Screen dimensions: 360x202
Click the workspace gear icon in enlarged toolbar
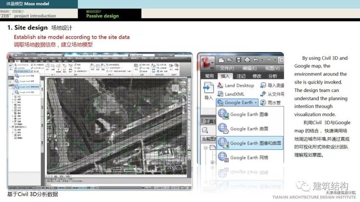pyautogui.click(x=281, y=60)
